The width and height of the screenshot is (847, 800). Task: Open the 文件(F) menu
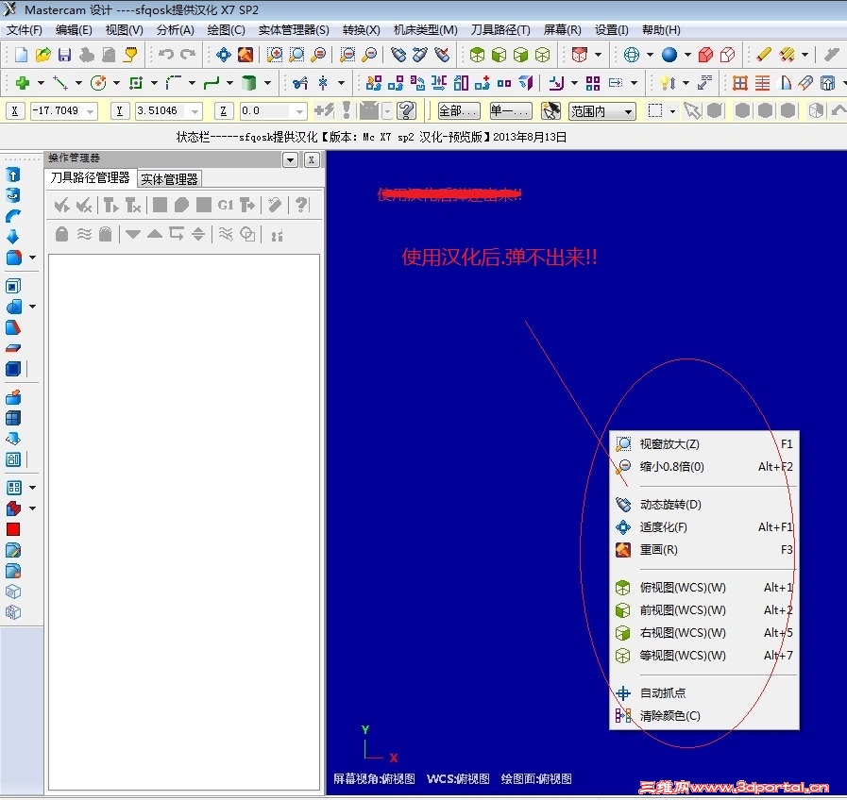click(x=25, y=29)
